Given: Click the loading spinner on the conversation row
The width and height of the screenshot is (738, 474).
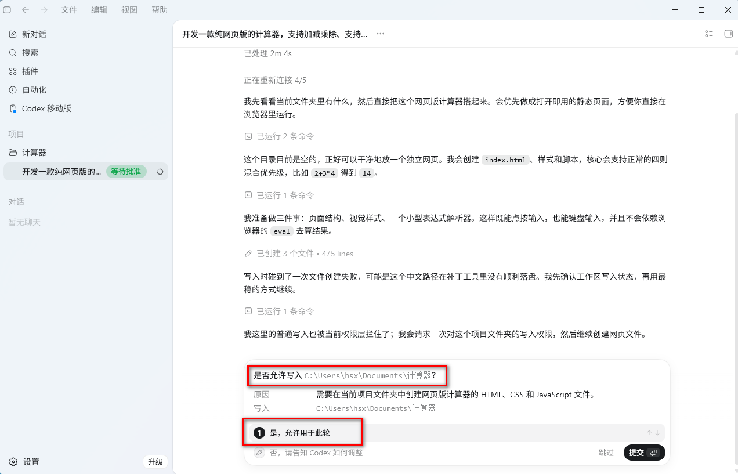Looking at the screenshot, I should (x=160, y=172).
